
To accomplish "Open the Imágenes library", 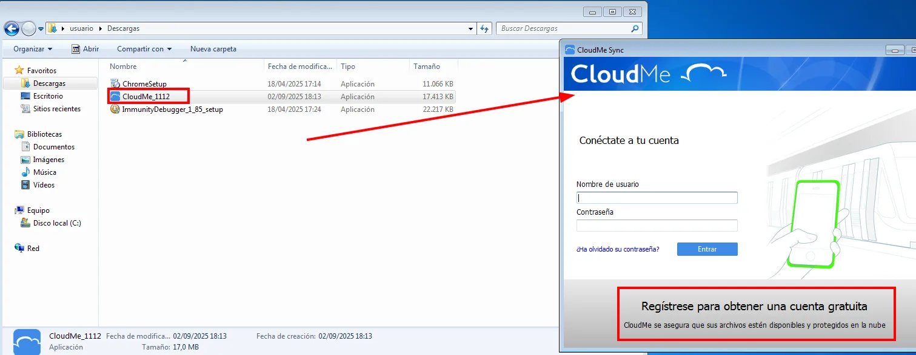I will 48,160.
